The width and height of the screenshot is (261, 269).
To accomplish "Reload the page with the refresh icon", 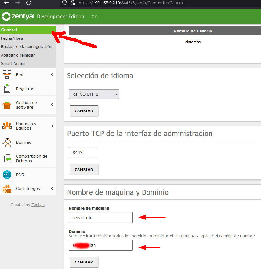I will click(29, 3).
